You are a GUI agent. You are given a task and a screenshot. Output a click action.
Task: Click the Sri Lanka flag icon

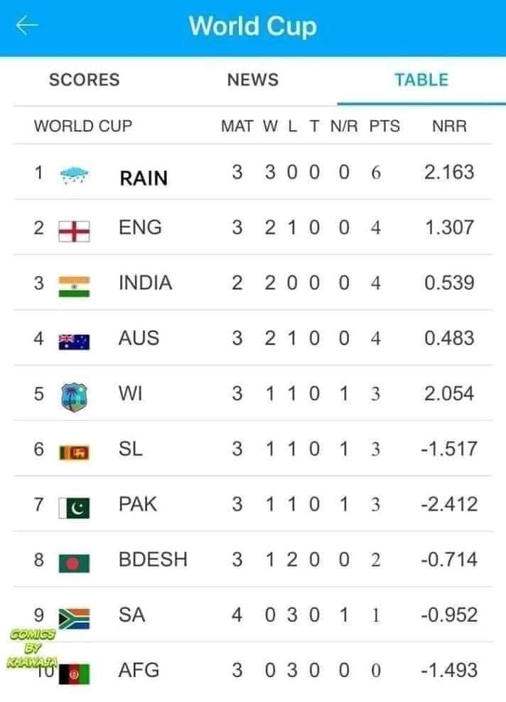tap(75, 452)
